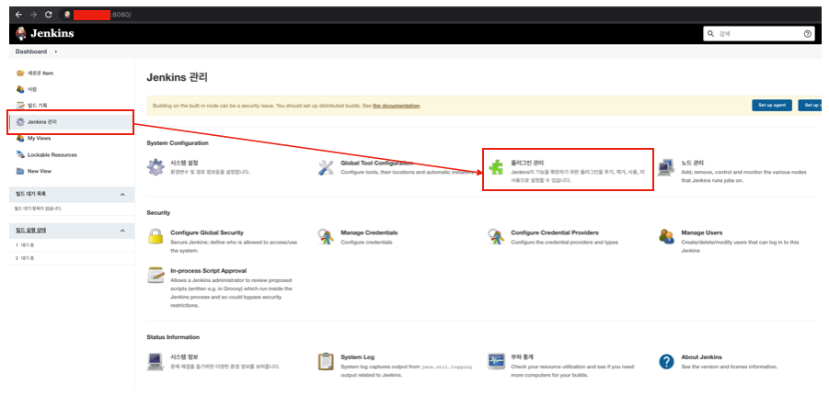Click the About Jenkins question mark icon
Image resolution: width=829 pixels, height=407 pixels.
pyautogui.click(x=666, y=362)
